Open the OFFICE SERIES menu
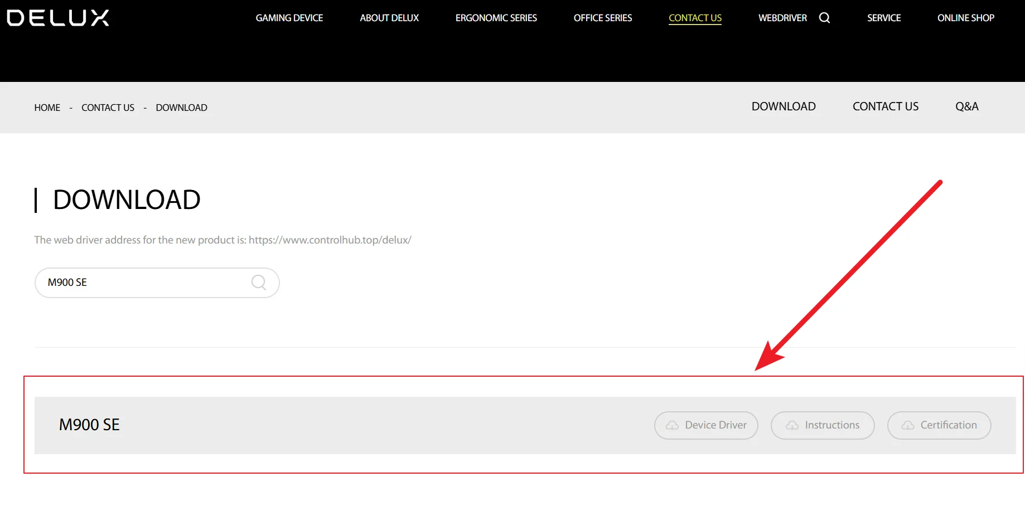The height and width of the screenshot is (506, 1025). [603, 18]
